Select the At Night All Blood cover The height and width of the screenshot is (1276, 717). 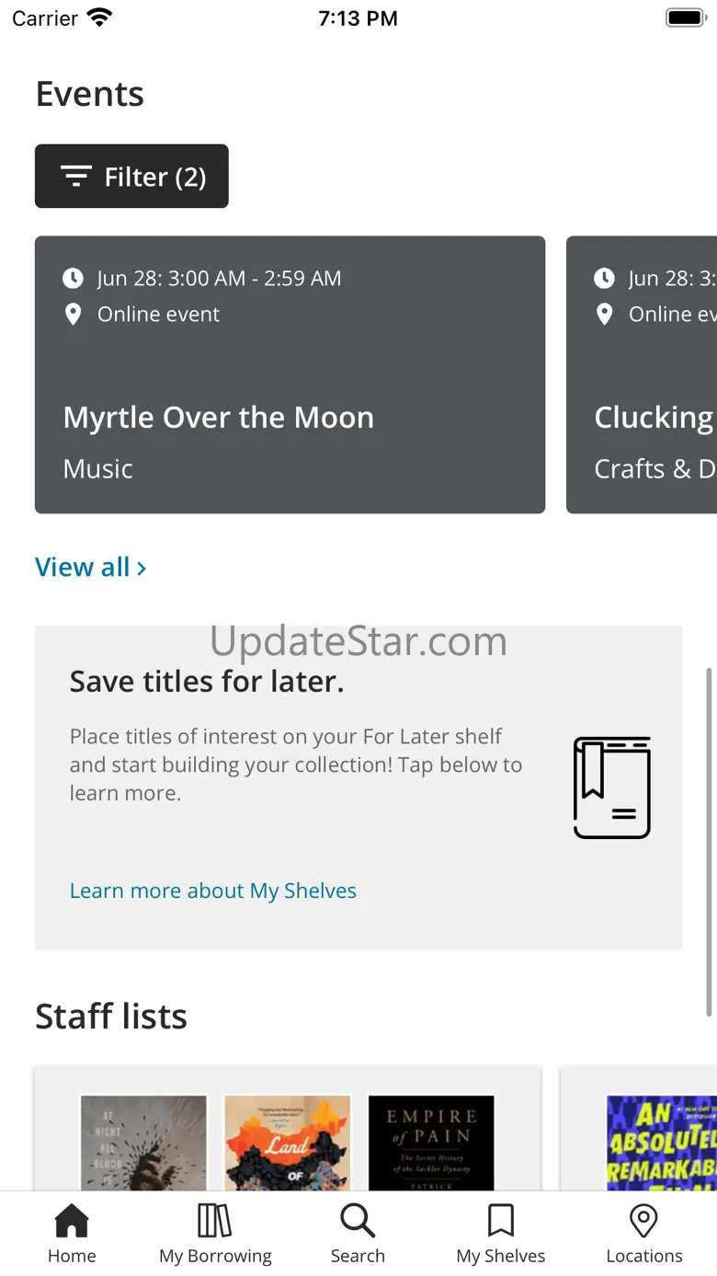click(x=143, y=1143)
